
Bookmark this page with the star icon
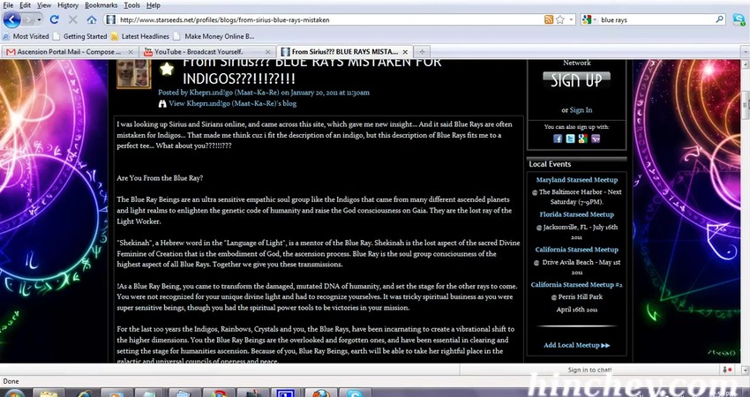point(559,19)
